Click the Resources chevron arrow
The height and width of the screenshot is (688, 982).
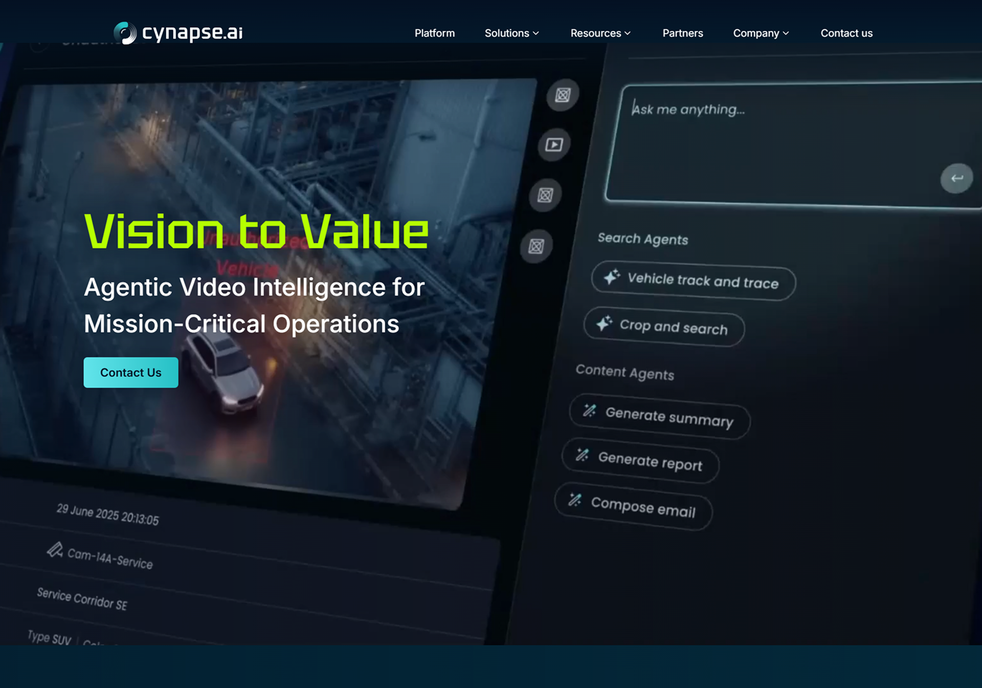coord(628,33)
